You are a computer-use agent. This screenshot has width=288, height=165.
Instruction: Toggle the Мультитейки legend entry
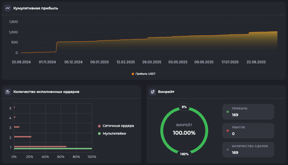point(114,134)
